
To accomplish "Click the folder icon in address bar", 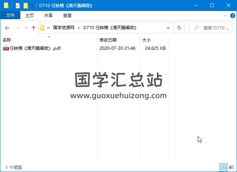I will click(42, 28).
